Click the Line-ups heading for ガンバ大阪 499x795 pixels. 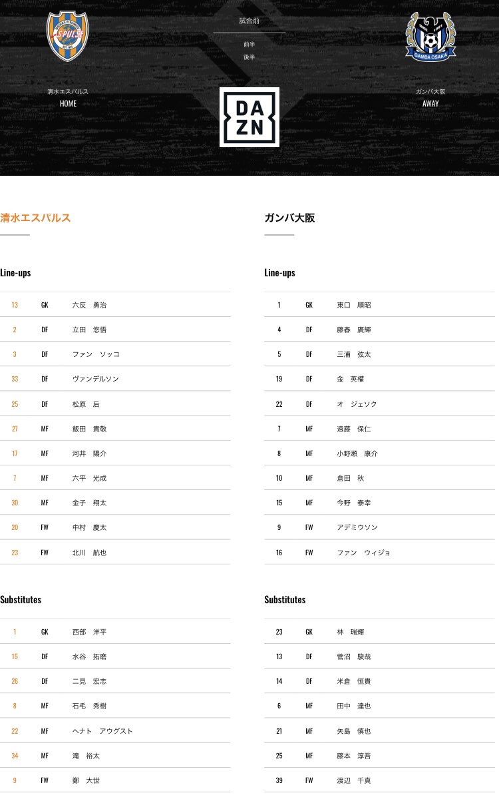[279, 273]
